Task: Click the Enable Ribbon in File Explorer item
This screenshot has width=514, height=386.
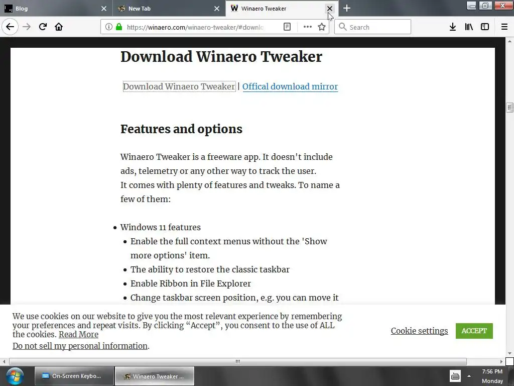Action: click(190, 283)
